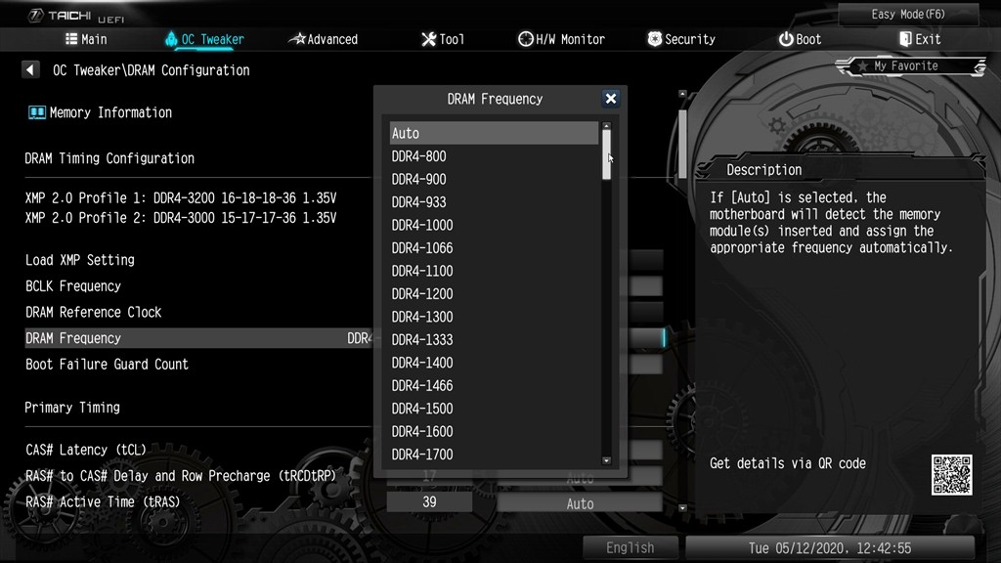Click the Tool wrench icon
The height and width of the screenshot is (563, 1001).
(428, 39)
